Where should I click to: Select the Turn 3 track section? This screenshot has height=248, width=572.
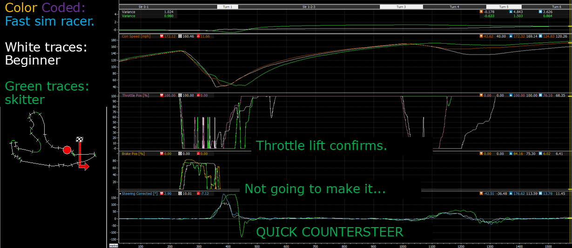point(401,7)
